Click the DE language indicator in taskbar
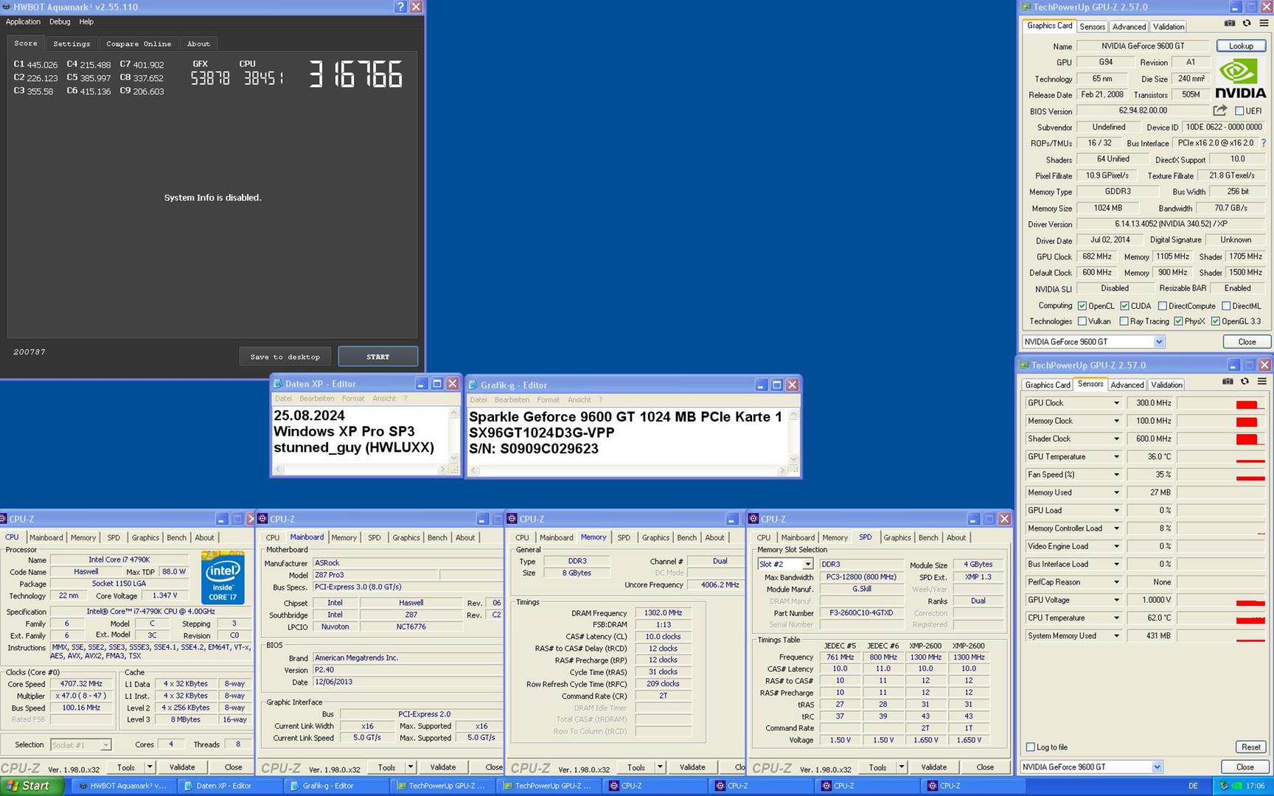Screen dimensions: 1274x796 pos(1193,786)
